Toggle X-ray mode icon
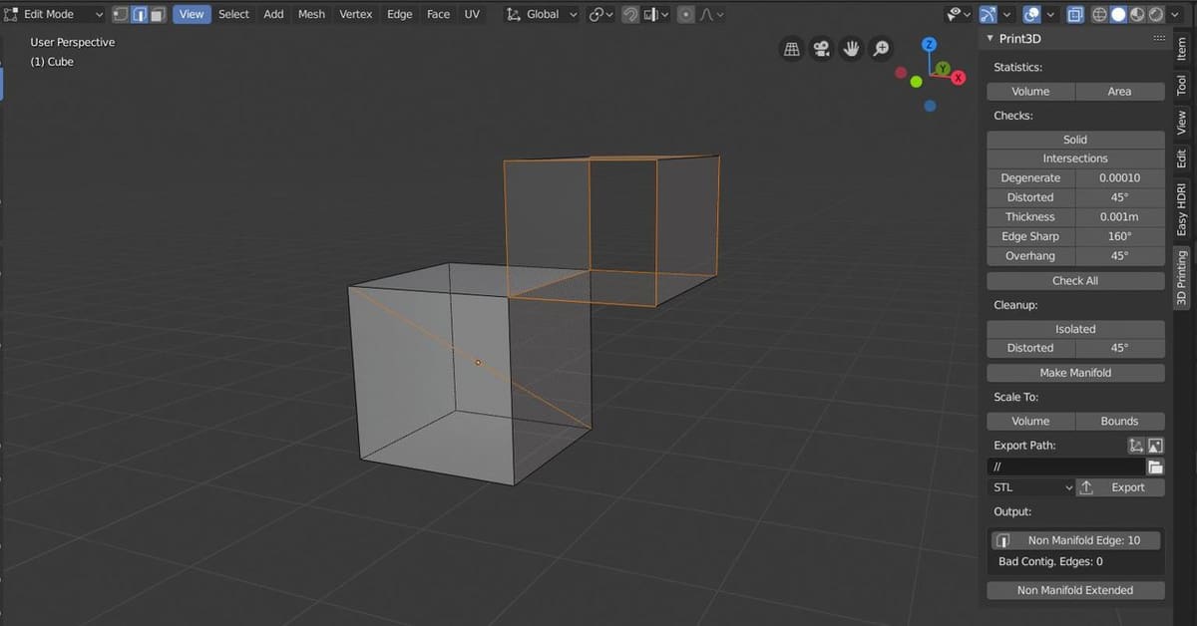Image resolution: width=1197 pixels, height=626 pixels. click(1075, 14)
